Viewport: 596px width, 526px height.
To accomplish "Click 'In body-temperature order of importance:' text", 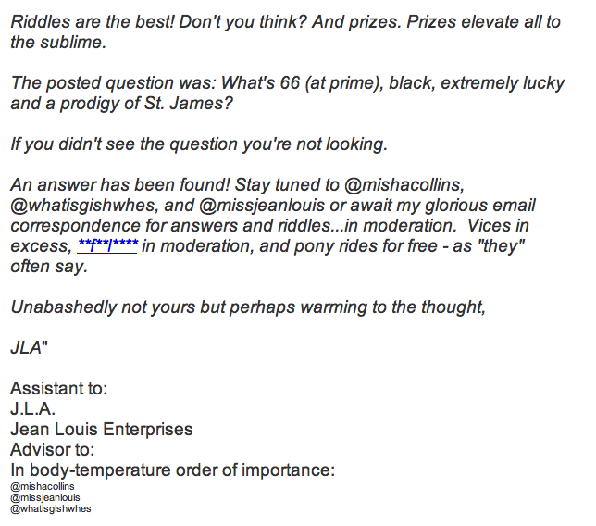I will click(172, 470).
